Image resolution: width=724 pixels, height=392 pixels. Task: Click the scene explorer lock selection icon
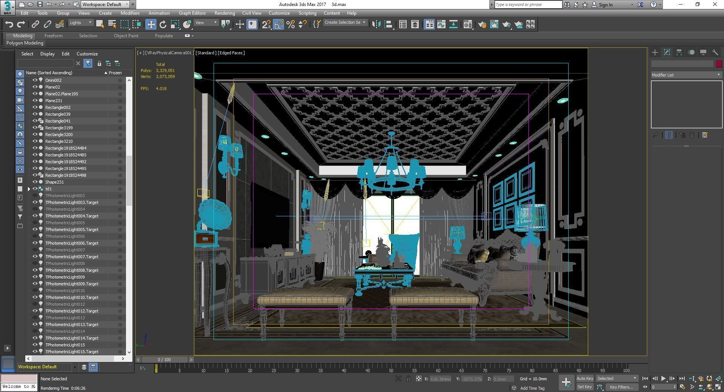tap(99, 63)
